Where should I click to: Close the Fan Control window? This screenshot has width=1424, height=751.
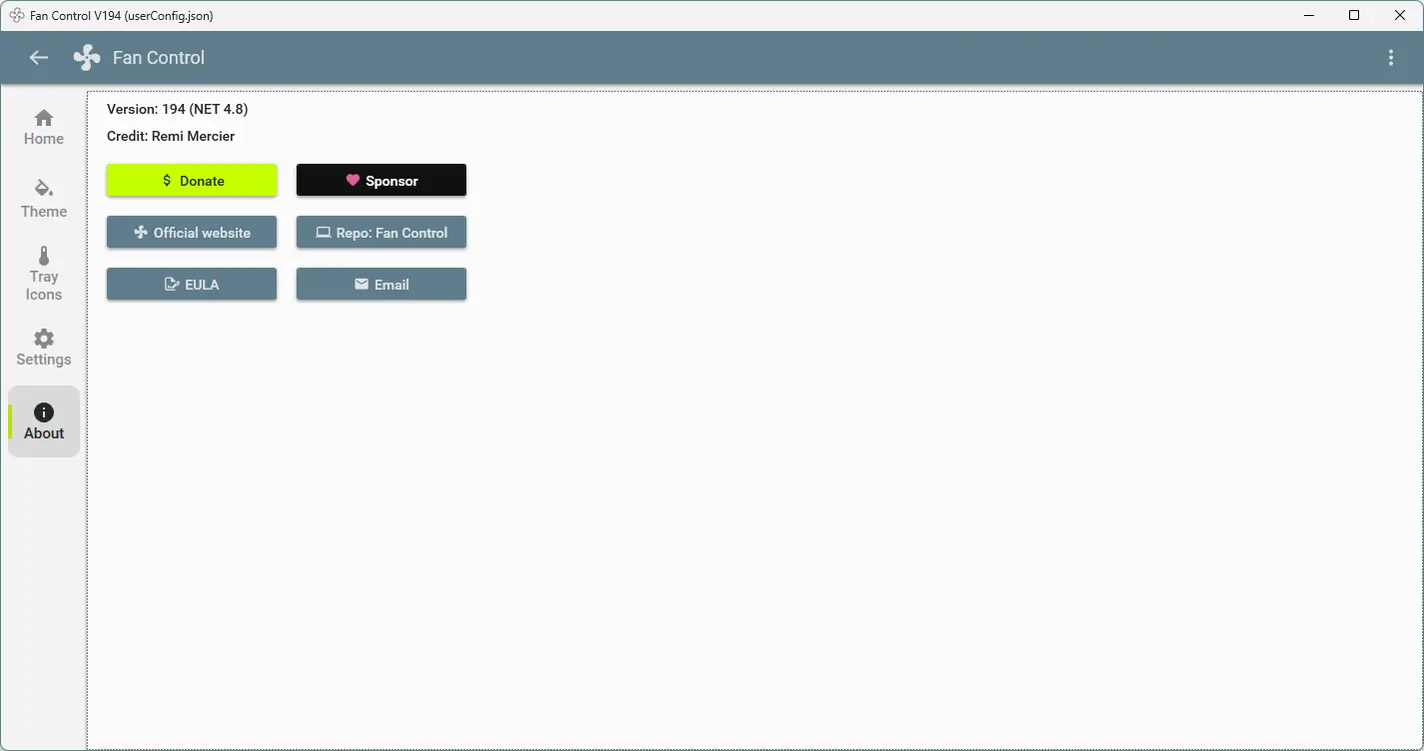[1400, 15]
